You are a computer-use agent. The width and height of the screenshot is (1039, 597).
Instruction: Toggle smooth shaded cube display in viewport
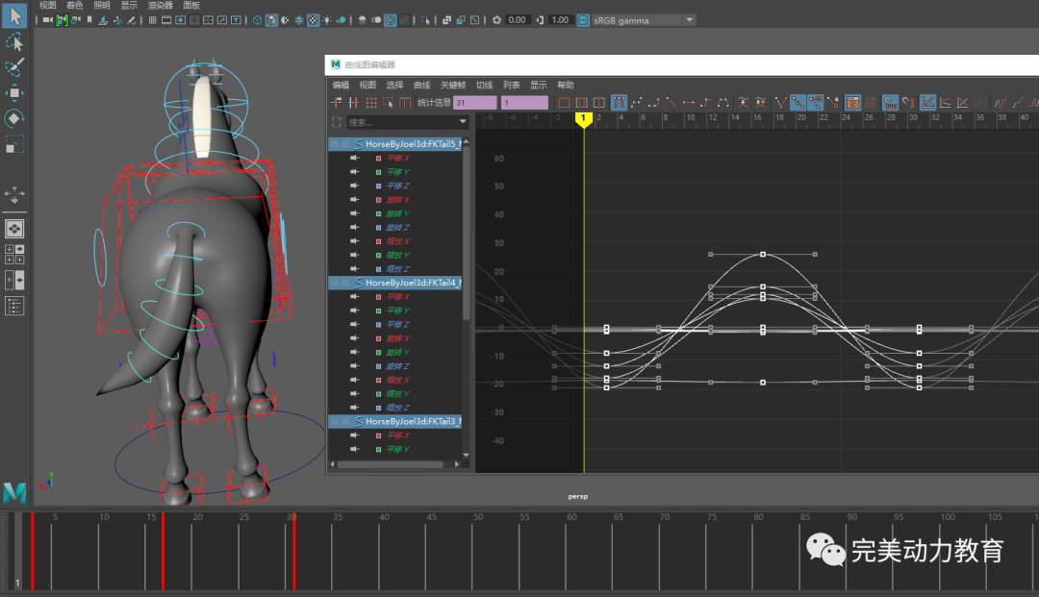(272, 20)
